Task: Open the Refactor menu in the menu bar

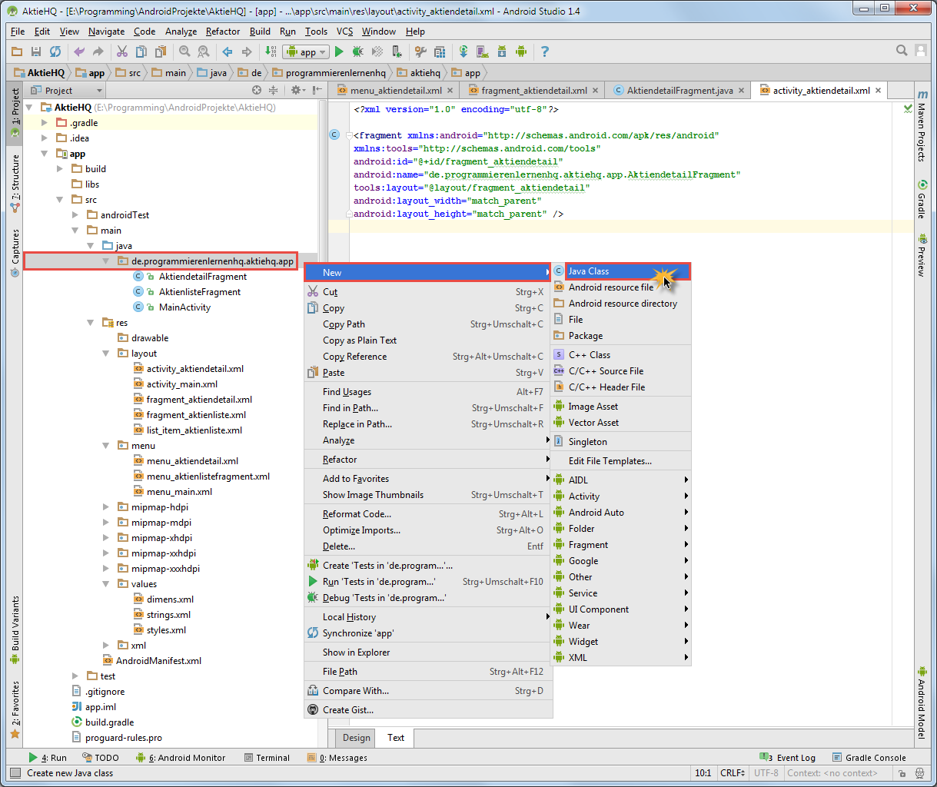Action: (x=223, y=32)
